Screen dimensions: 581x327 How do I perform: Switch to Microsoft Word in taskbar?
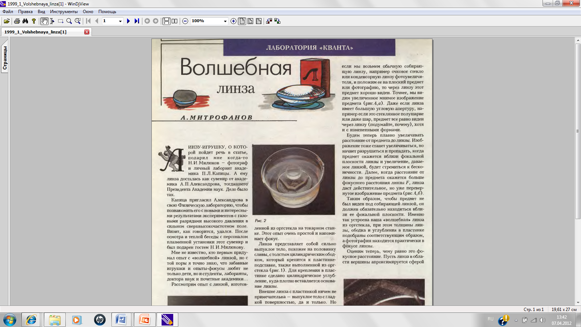click(121, 320)
